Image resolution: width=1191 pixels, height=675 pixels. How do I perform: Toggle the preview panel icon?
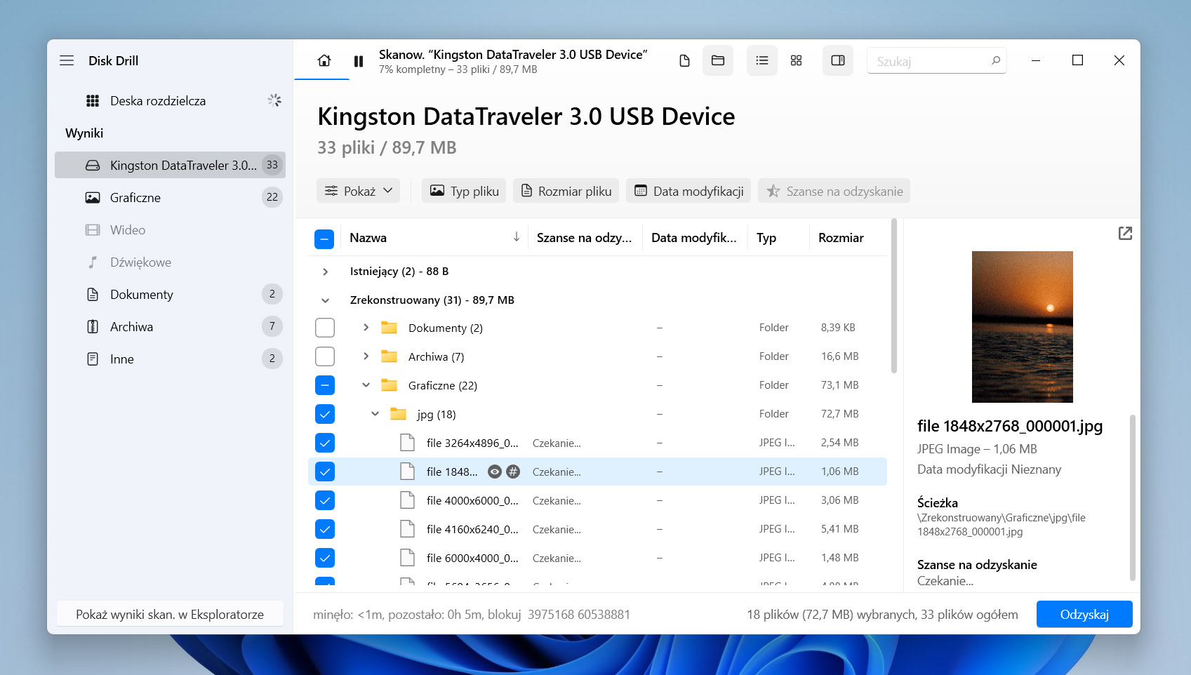[x=837, y=60]
